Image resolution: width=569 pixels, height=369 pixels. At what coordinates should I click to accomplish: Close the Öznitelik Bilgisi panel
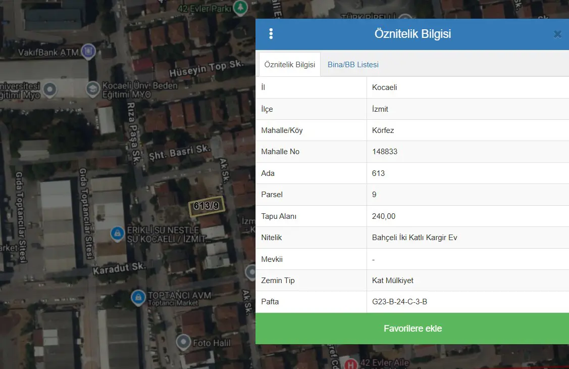tap(557, 34)
